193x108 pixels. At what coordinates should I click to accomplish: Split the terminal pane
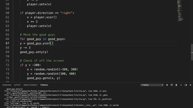coord(172,85)
